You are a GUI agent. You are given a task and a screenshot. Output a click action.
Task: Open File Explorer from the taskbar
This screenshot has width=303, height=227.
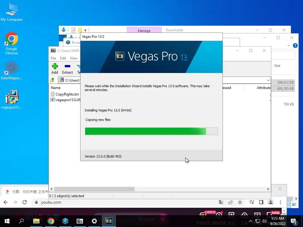tap(36, 221)
